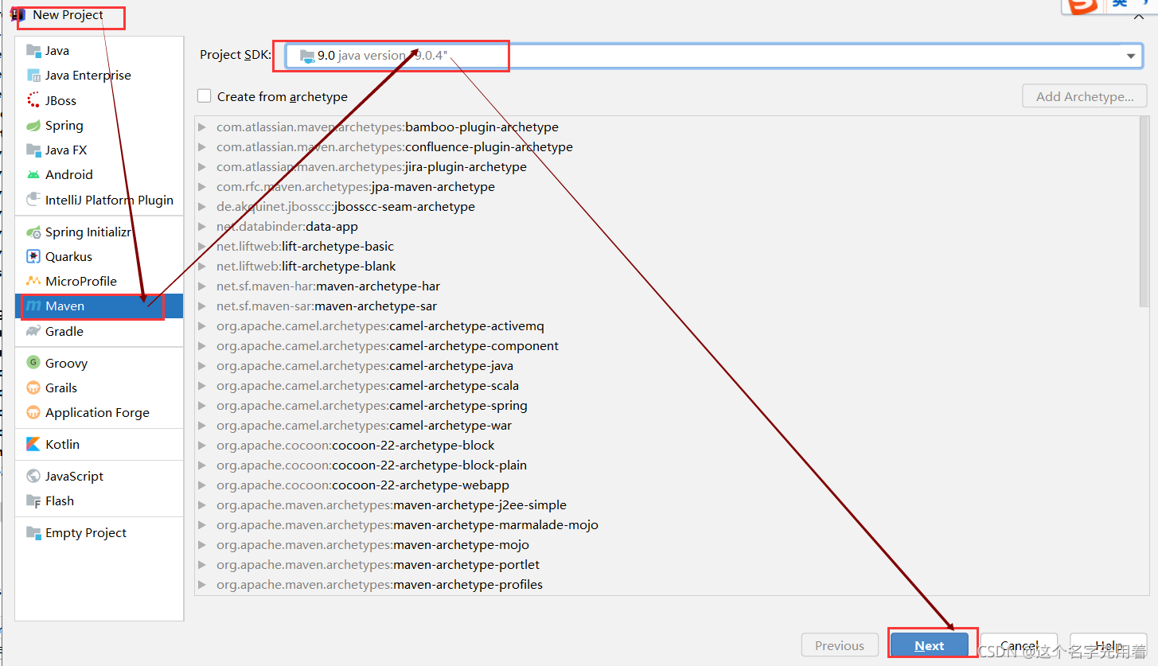Expand net.databinder data-app entry
Image resolution: width=1158 pixels, height=666 pixels.
point(202,227)
